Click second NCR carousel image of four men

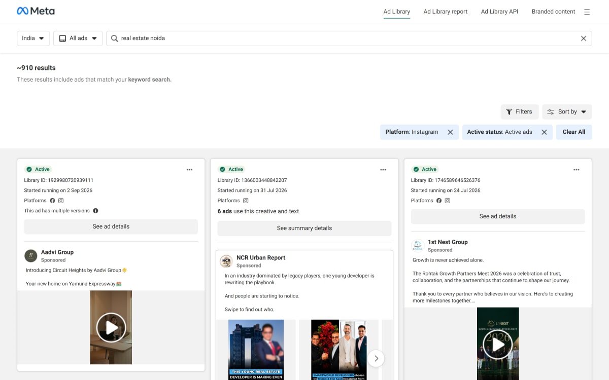[339, 350]
